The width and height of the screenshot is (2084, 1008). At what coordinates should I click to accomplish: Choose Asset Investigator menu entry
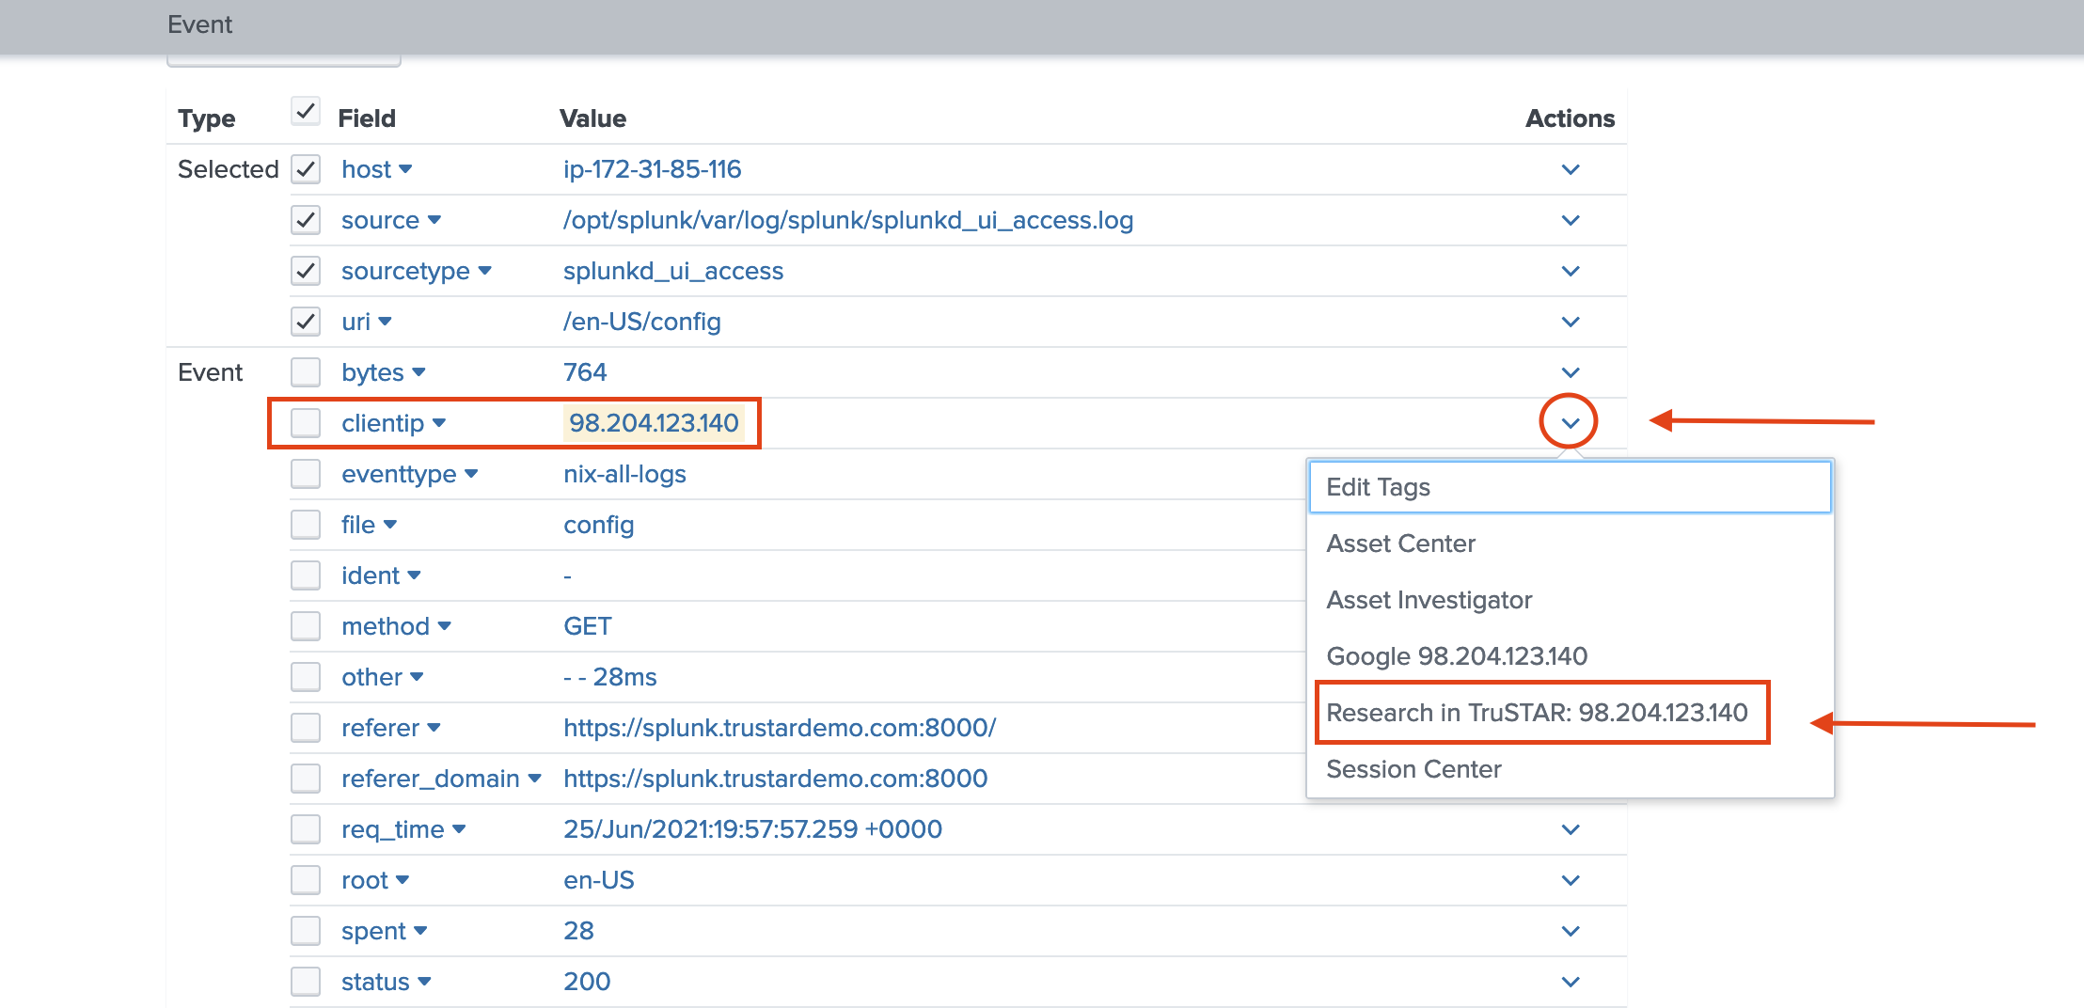(1570, 600)
